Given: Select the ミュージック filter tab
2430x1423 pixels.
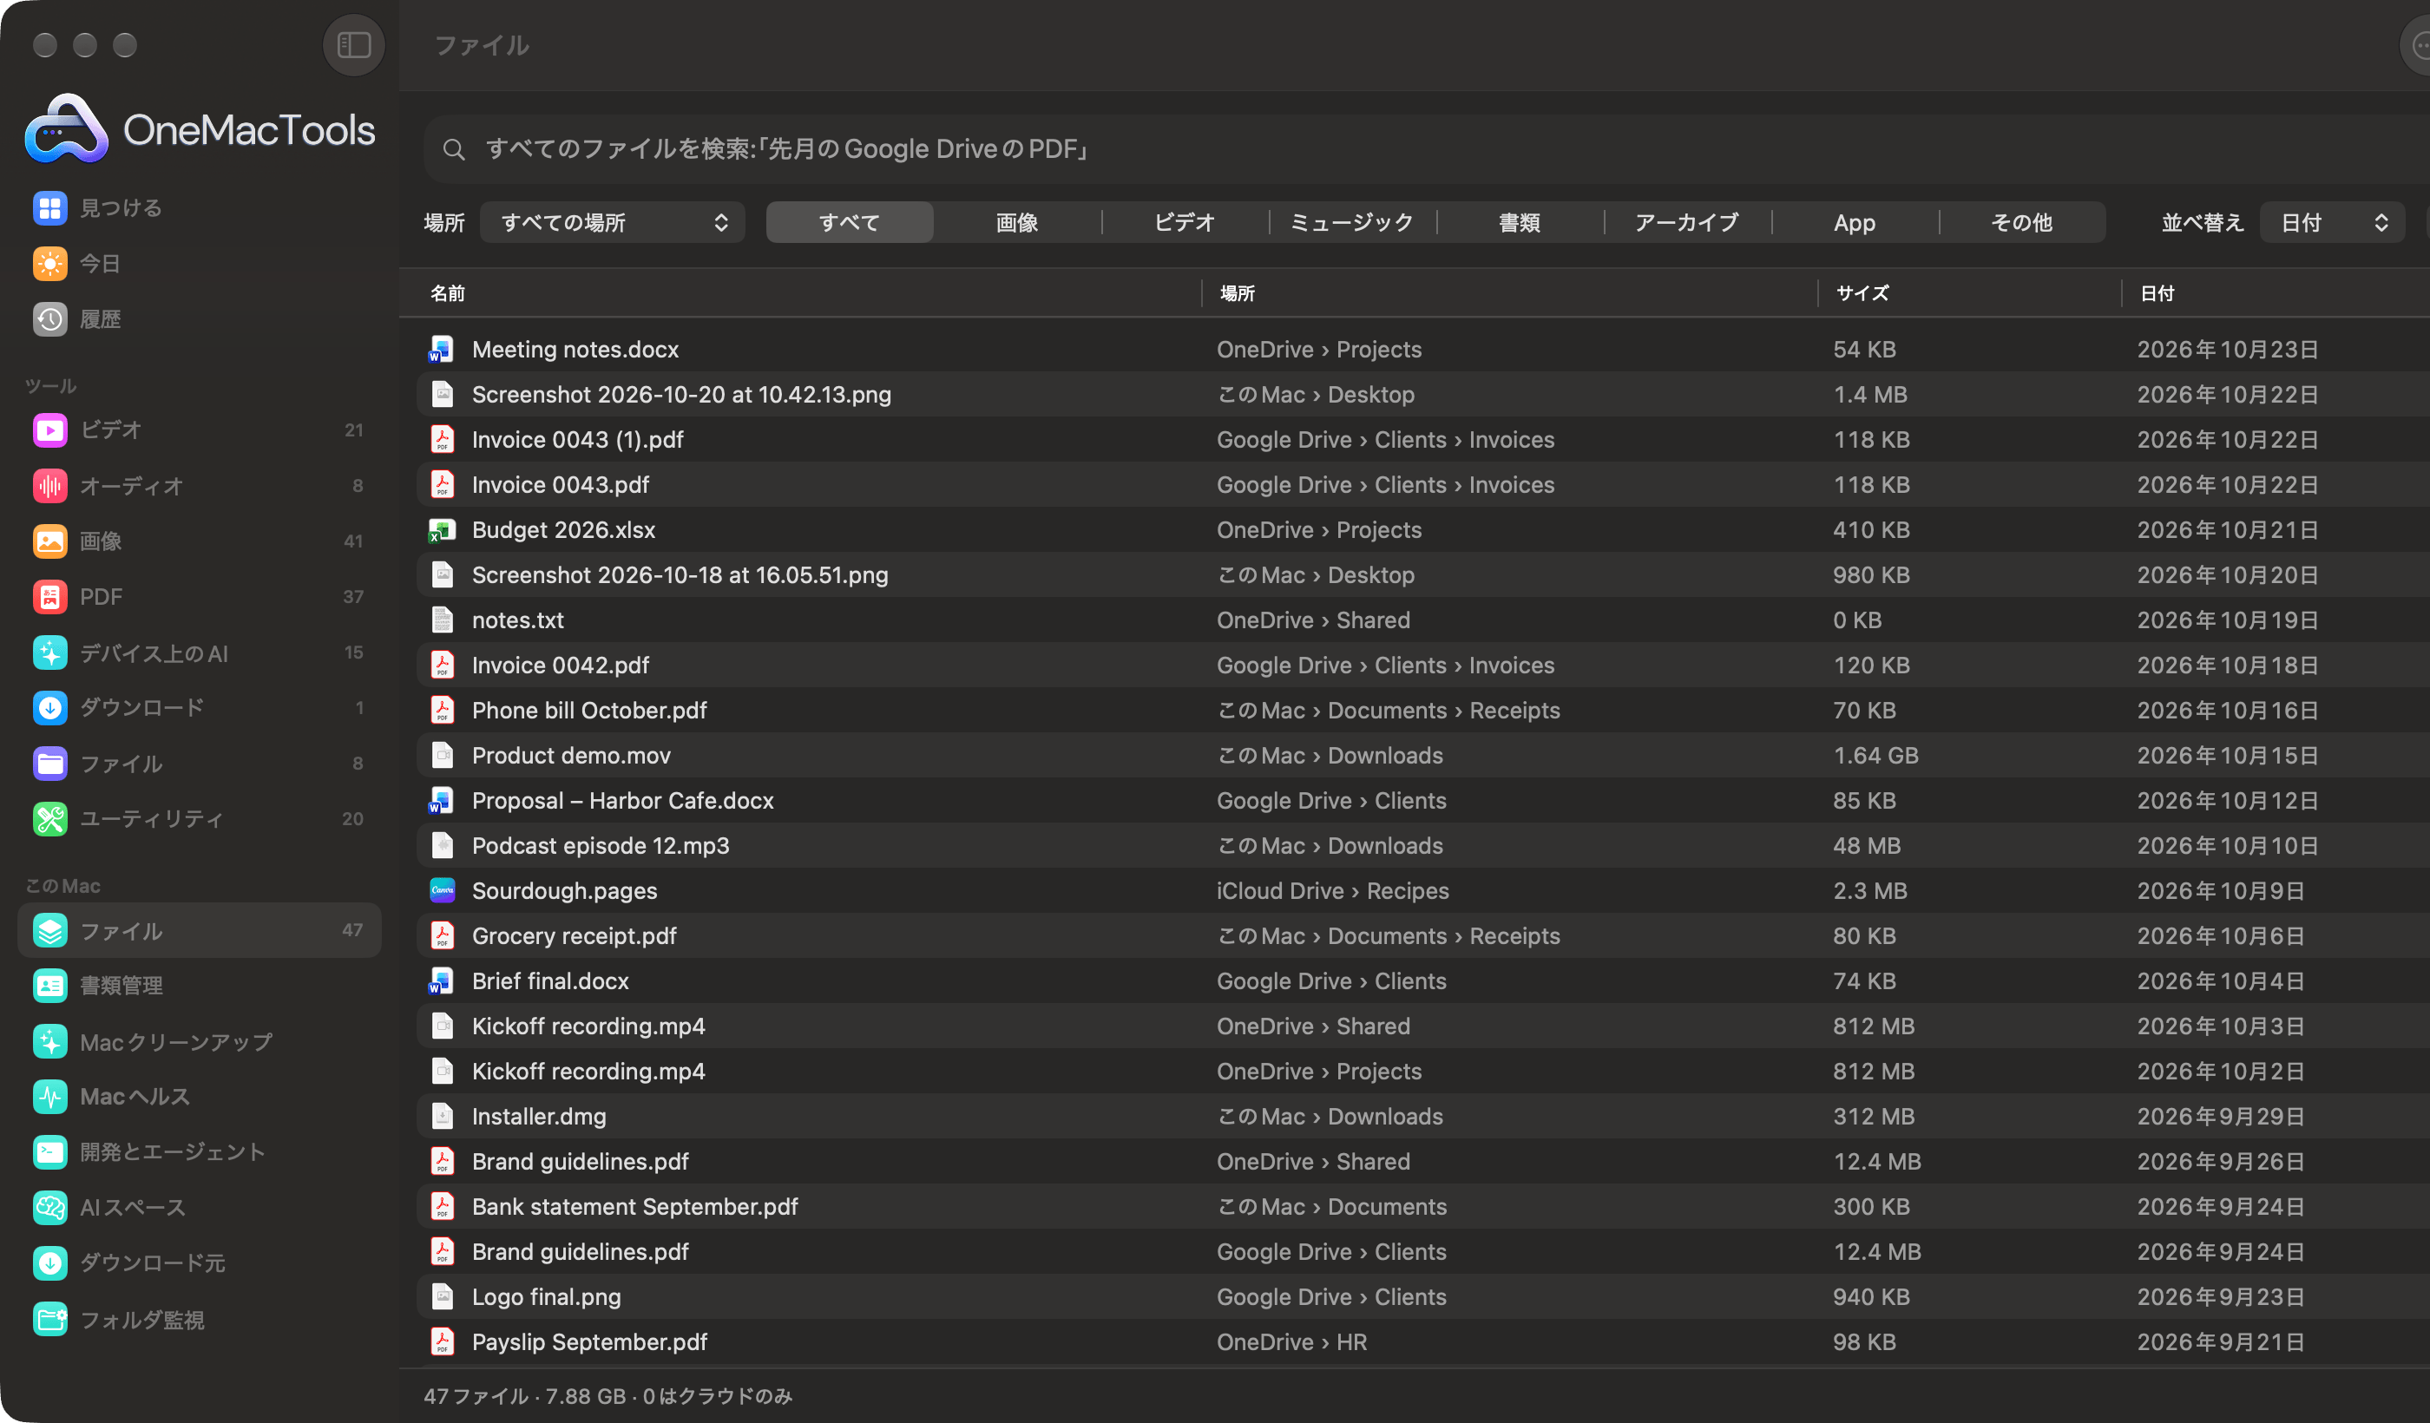Looking at the screenshot, I should [1352, 223].
